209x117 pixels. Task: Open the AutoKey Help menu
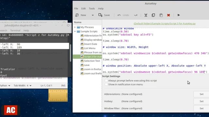(101, 8)
